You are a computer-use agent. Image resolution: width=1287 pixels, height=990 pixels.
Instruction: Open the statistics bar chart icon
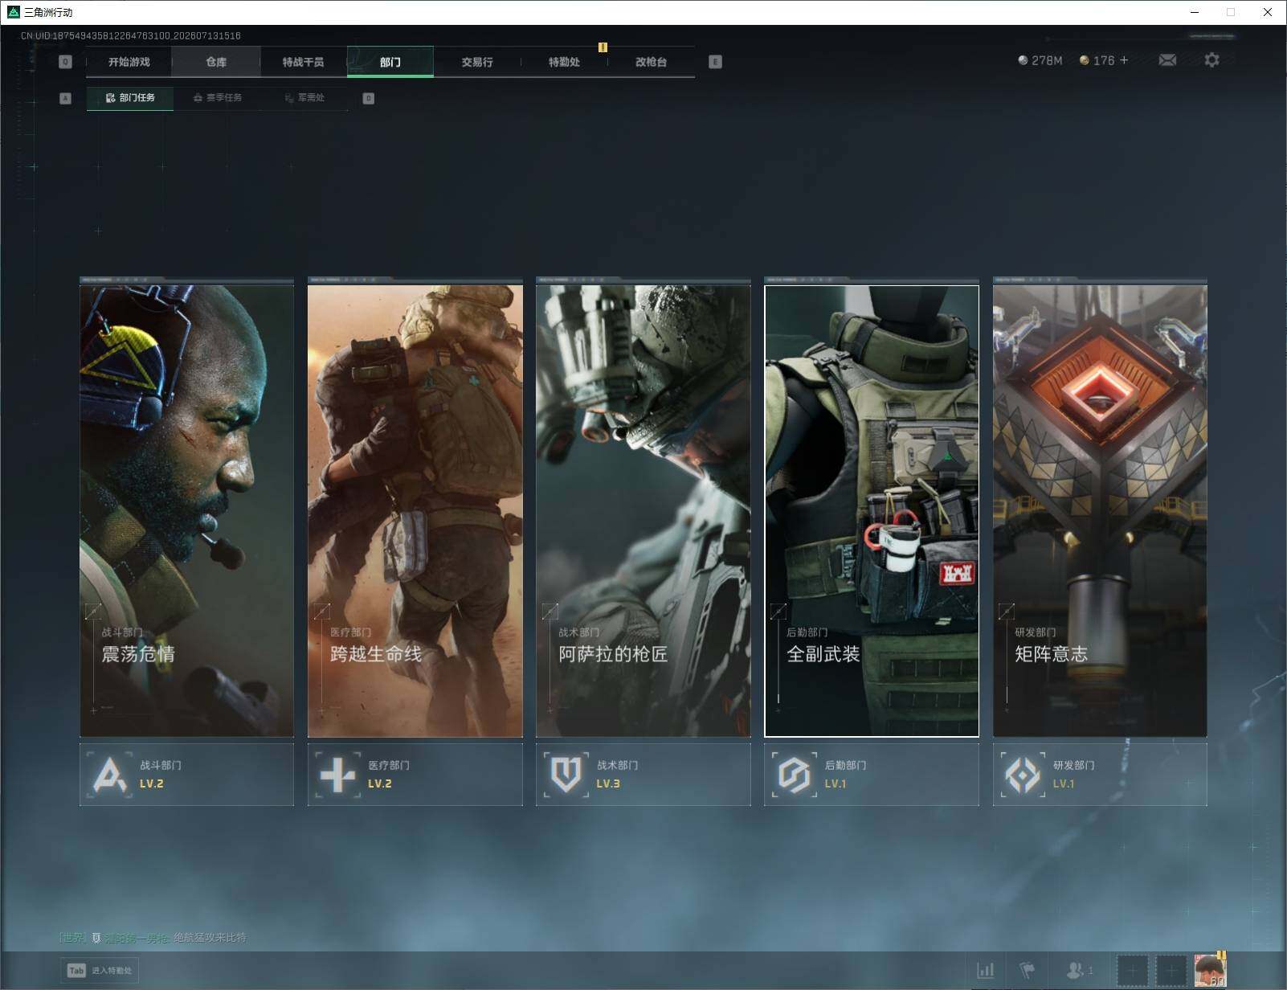pyautogui.click(x=986, y=971)
